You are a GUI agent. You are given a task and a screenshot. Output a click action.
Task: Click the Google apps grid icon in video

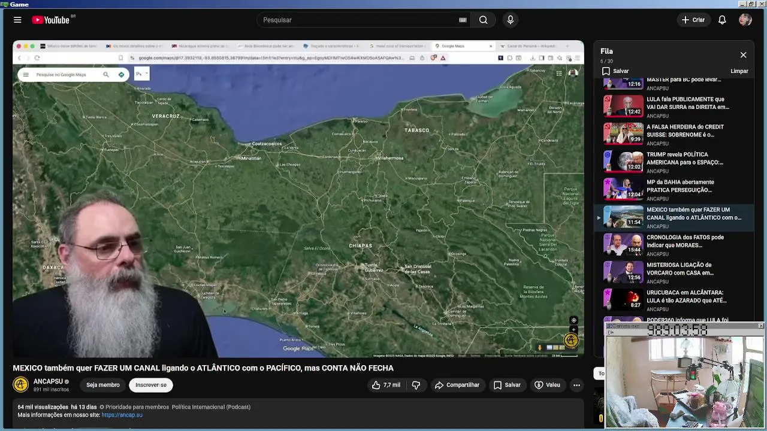(x=558, y=74)
